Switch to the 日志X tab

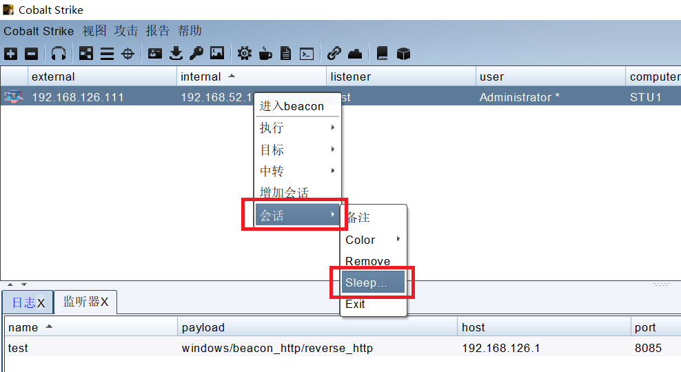click(x=28, y=302)
